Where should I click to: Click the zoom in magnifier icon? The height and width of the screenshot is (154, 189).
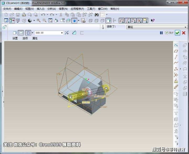tap(39, 20)
